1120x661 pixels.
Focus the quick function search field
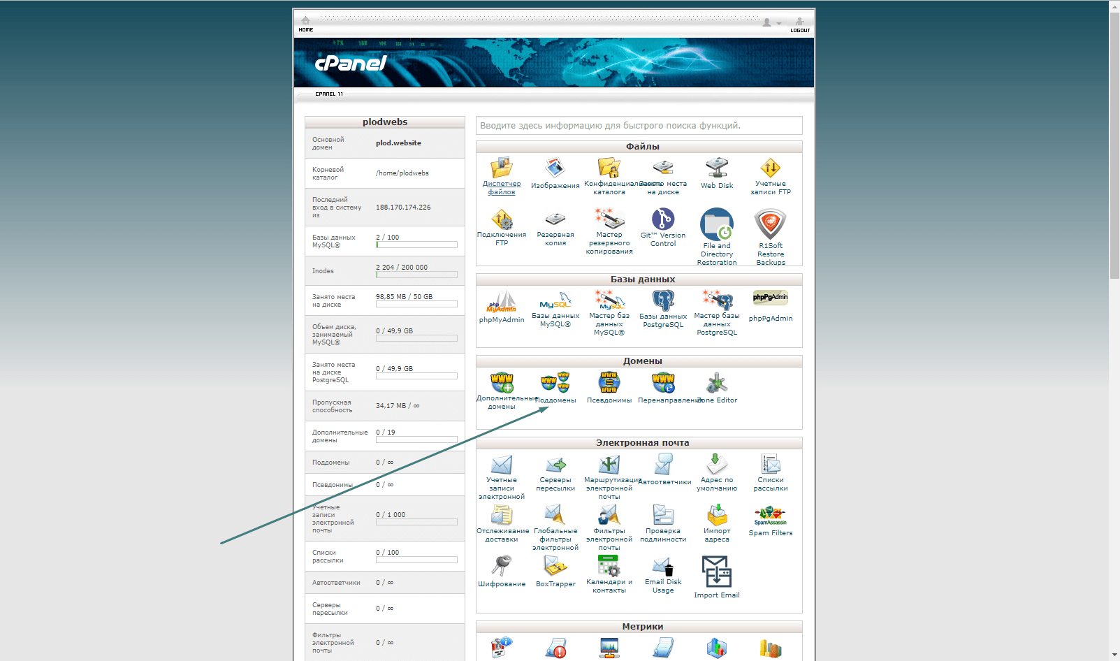tap(639, 126)
